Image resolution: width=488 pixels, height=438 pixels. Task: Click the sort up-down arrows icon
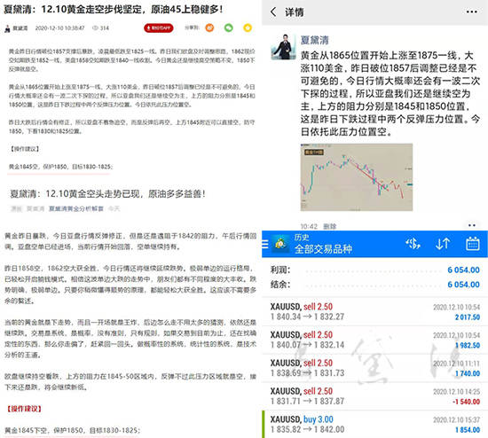tap(443, 244)
